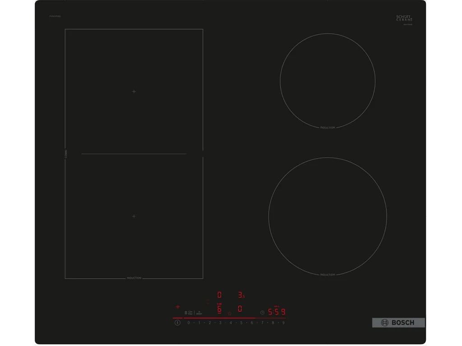Toggle the COMBI zone link label
Viewport: 462px width, 346px height.
[x=66, y=153]
